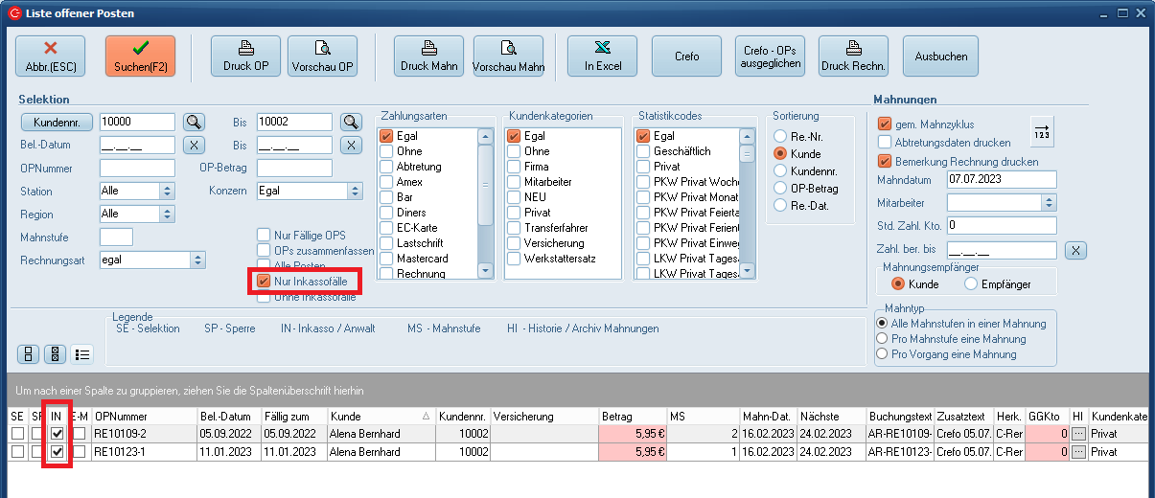Open the Mitarbeiter dropdown
This screenshot has height=498, width=1155.
coord(1049,202)
